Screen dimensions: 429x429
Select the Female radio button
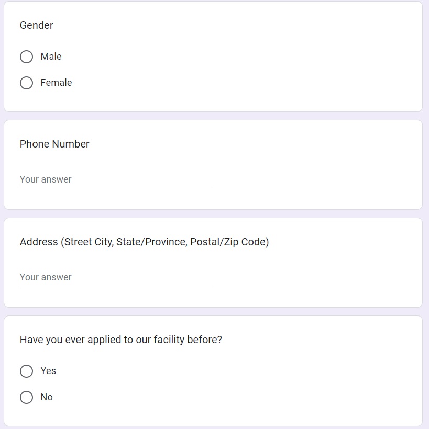26,83
